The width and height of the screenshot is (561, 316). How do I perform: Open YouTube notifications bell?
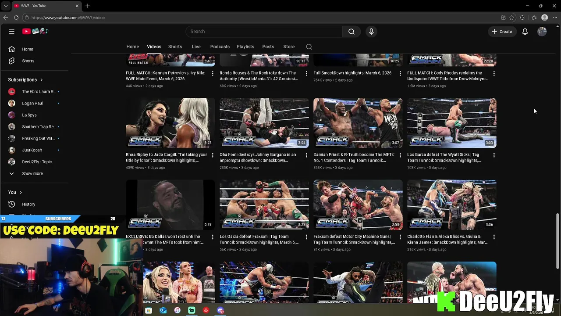pos(525,32)
